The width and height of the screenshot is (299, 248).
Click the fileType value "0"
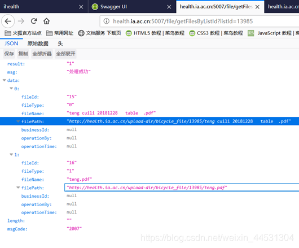coord(70,105)
